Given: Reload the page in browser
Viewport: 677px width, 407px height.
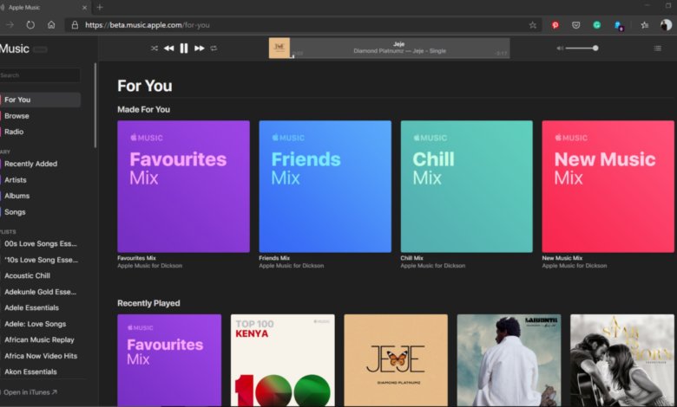Looking at the screenshot, I should 30,25.
